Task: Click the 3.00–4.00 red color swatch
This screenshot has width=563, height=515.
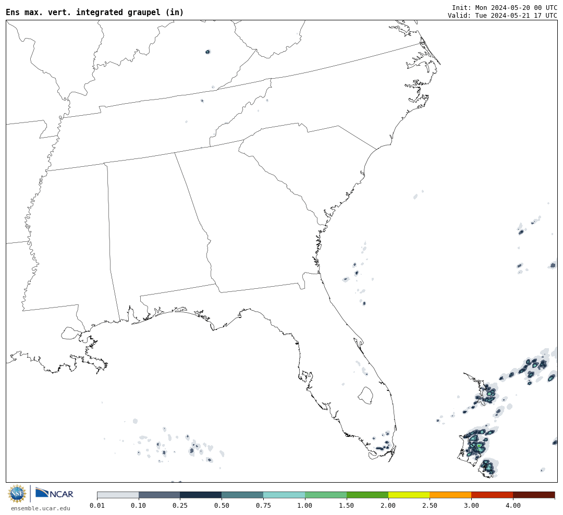Action: 492,495
